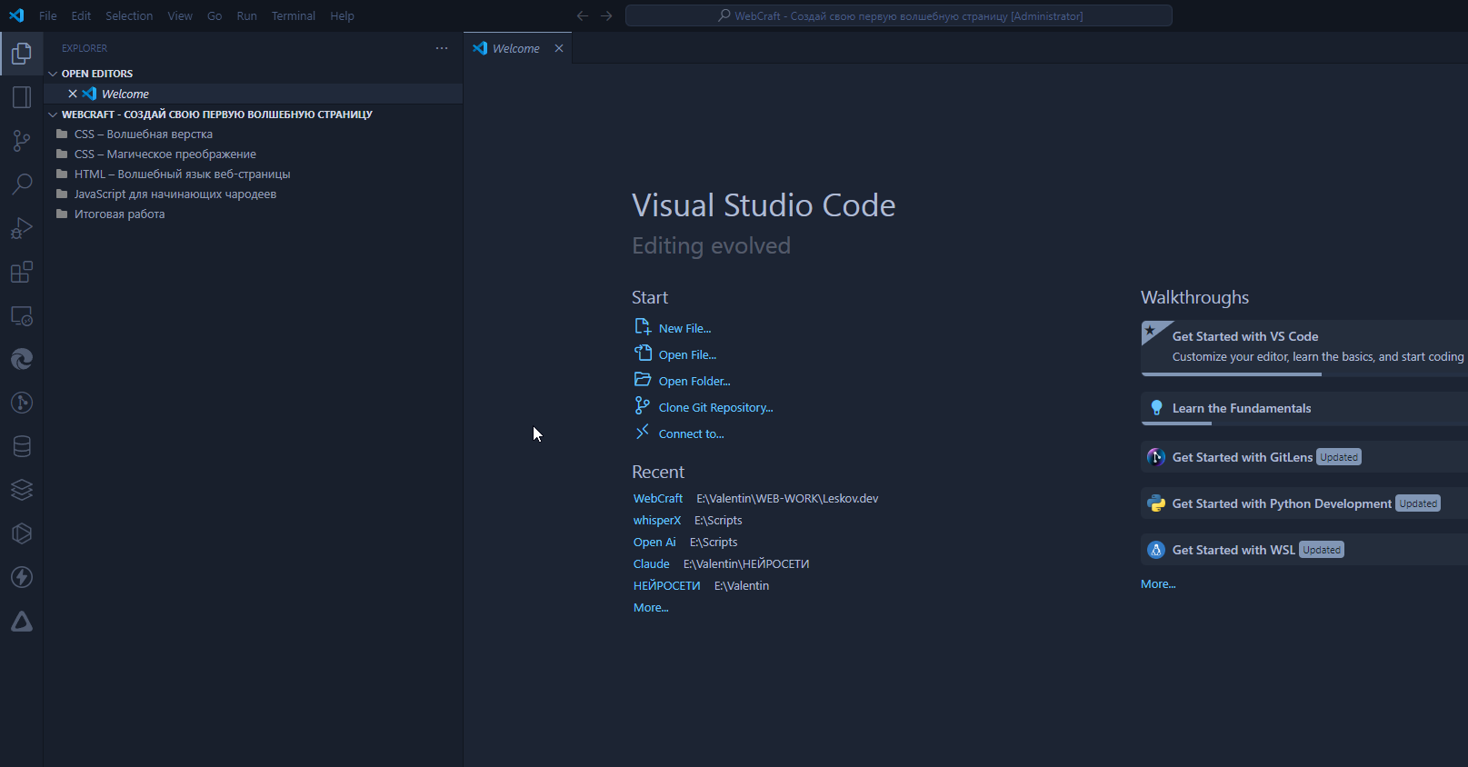
Task: Click the Open File... link
Action: [x=687, y=354]
